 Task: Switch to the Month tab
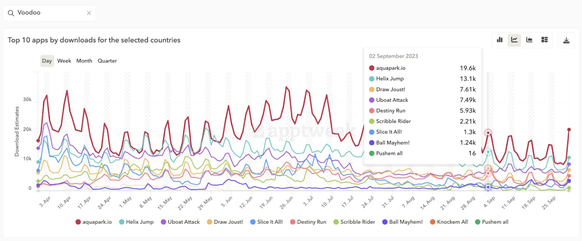pyautogui.click(x=84, y=61)
